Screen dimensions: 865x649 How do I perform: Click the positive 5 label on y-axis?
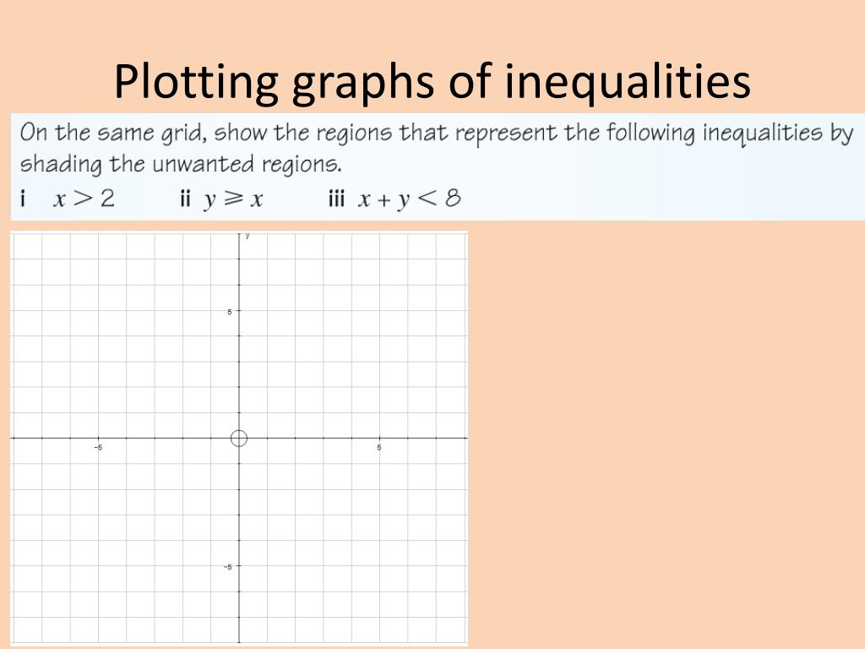230,312
